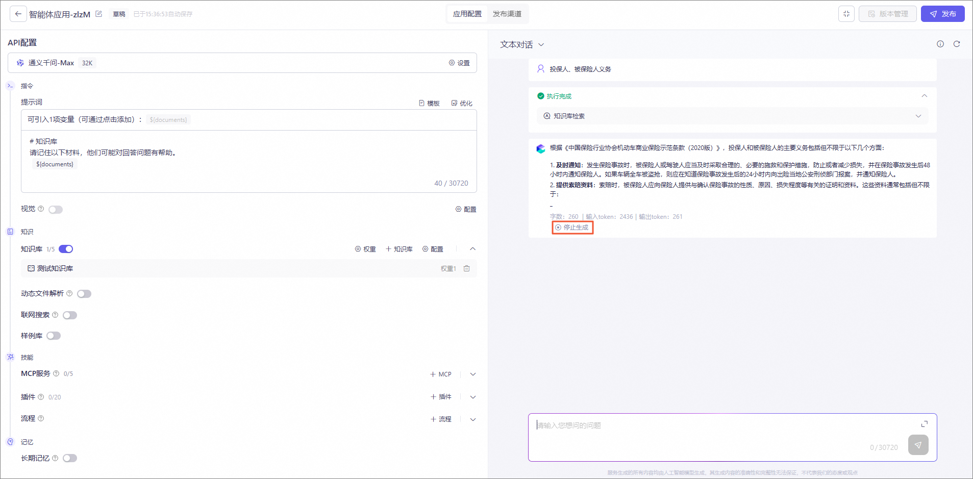Open knowledge base 权重 settings
Viewport: 973px width, 479px height.
pyautogui.click(x=365, y=249)
